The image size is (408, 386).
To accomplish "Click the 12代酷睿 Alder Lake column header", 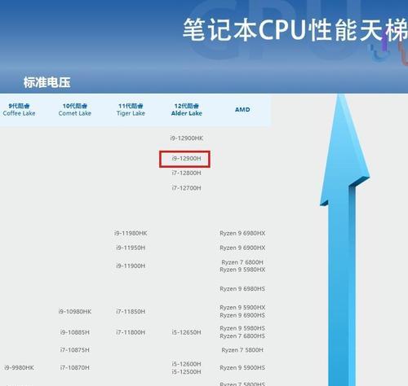I will [x=187, y=110].
